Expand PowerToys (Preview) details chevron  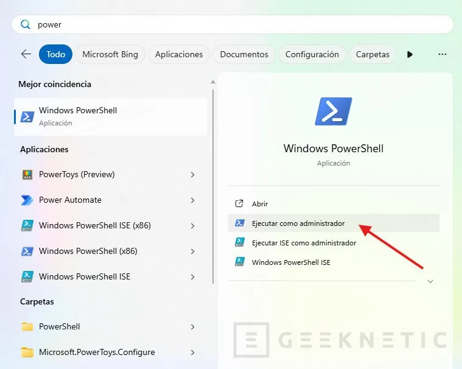(192, 175)
